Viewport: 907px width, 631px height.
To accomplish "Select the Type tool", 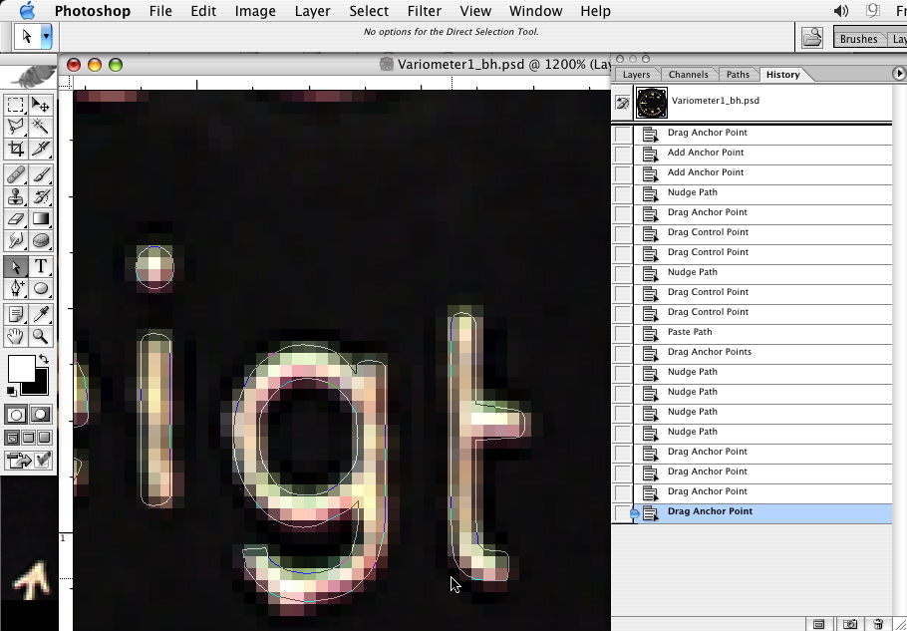I will 41,266.
